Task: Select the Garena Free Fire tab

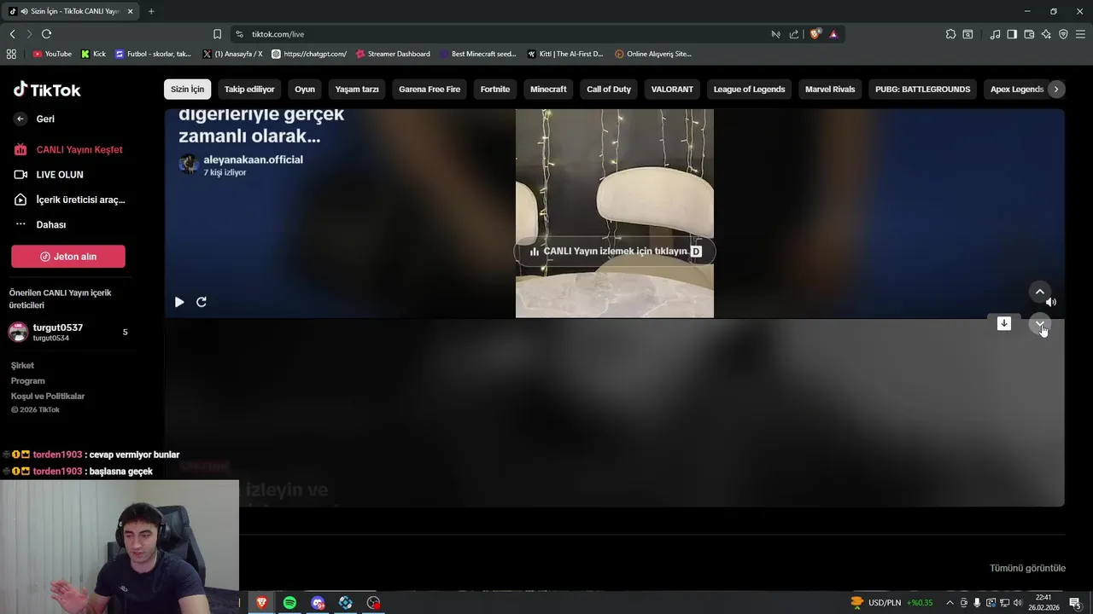Action: pos(430,90)
